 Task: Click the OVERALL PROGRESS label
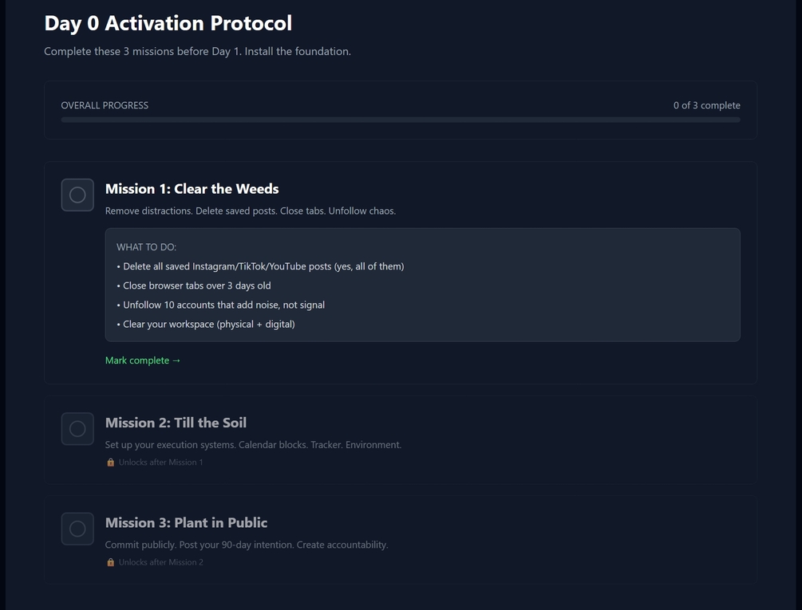pos(105,105)
